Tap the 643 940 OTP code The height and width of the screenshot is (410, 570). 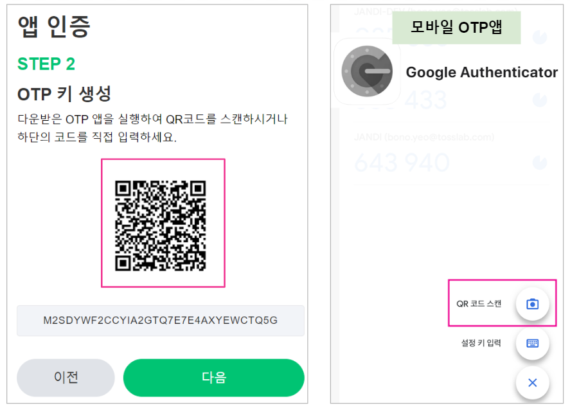click(402, 163)
